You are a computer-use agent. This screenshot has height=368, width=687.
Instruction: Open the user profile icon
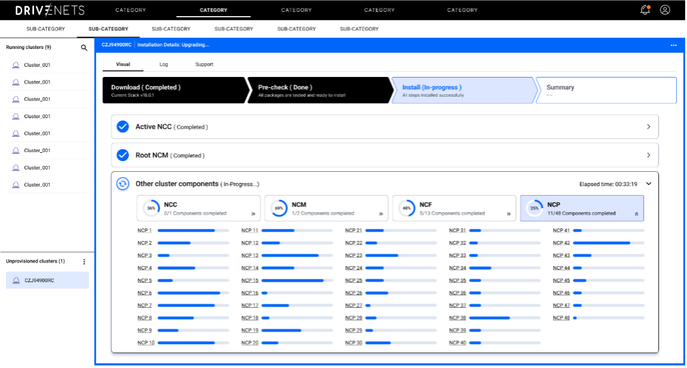click(x=665, y=10)
